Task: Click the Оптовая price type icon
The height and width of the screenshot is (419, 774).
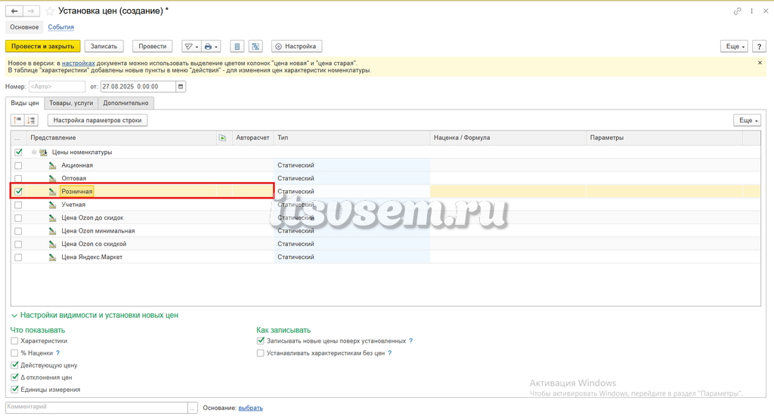Action: tap(52, 178)
